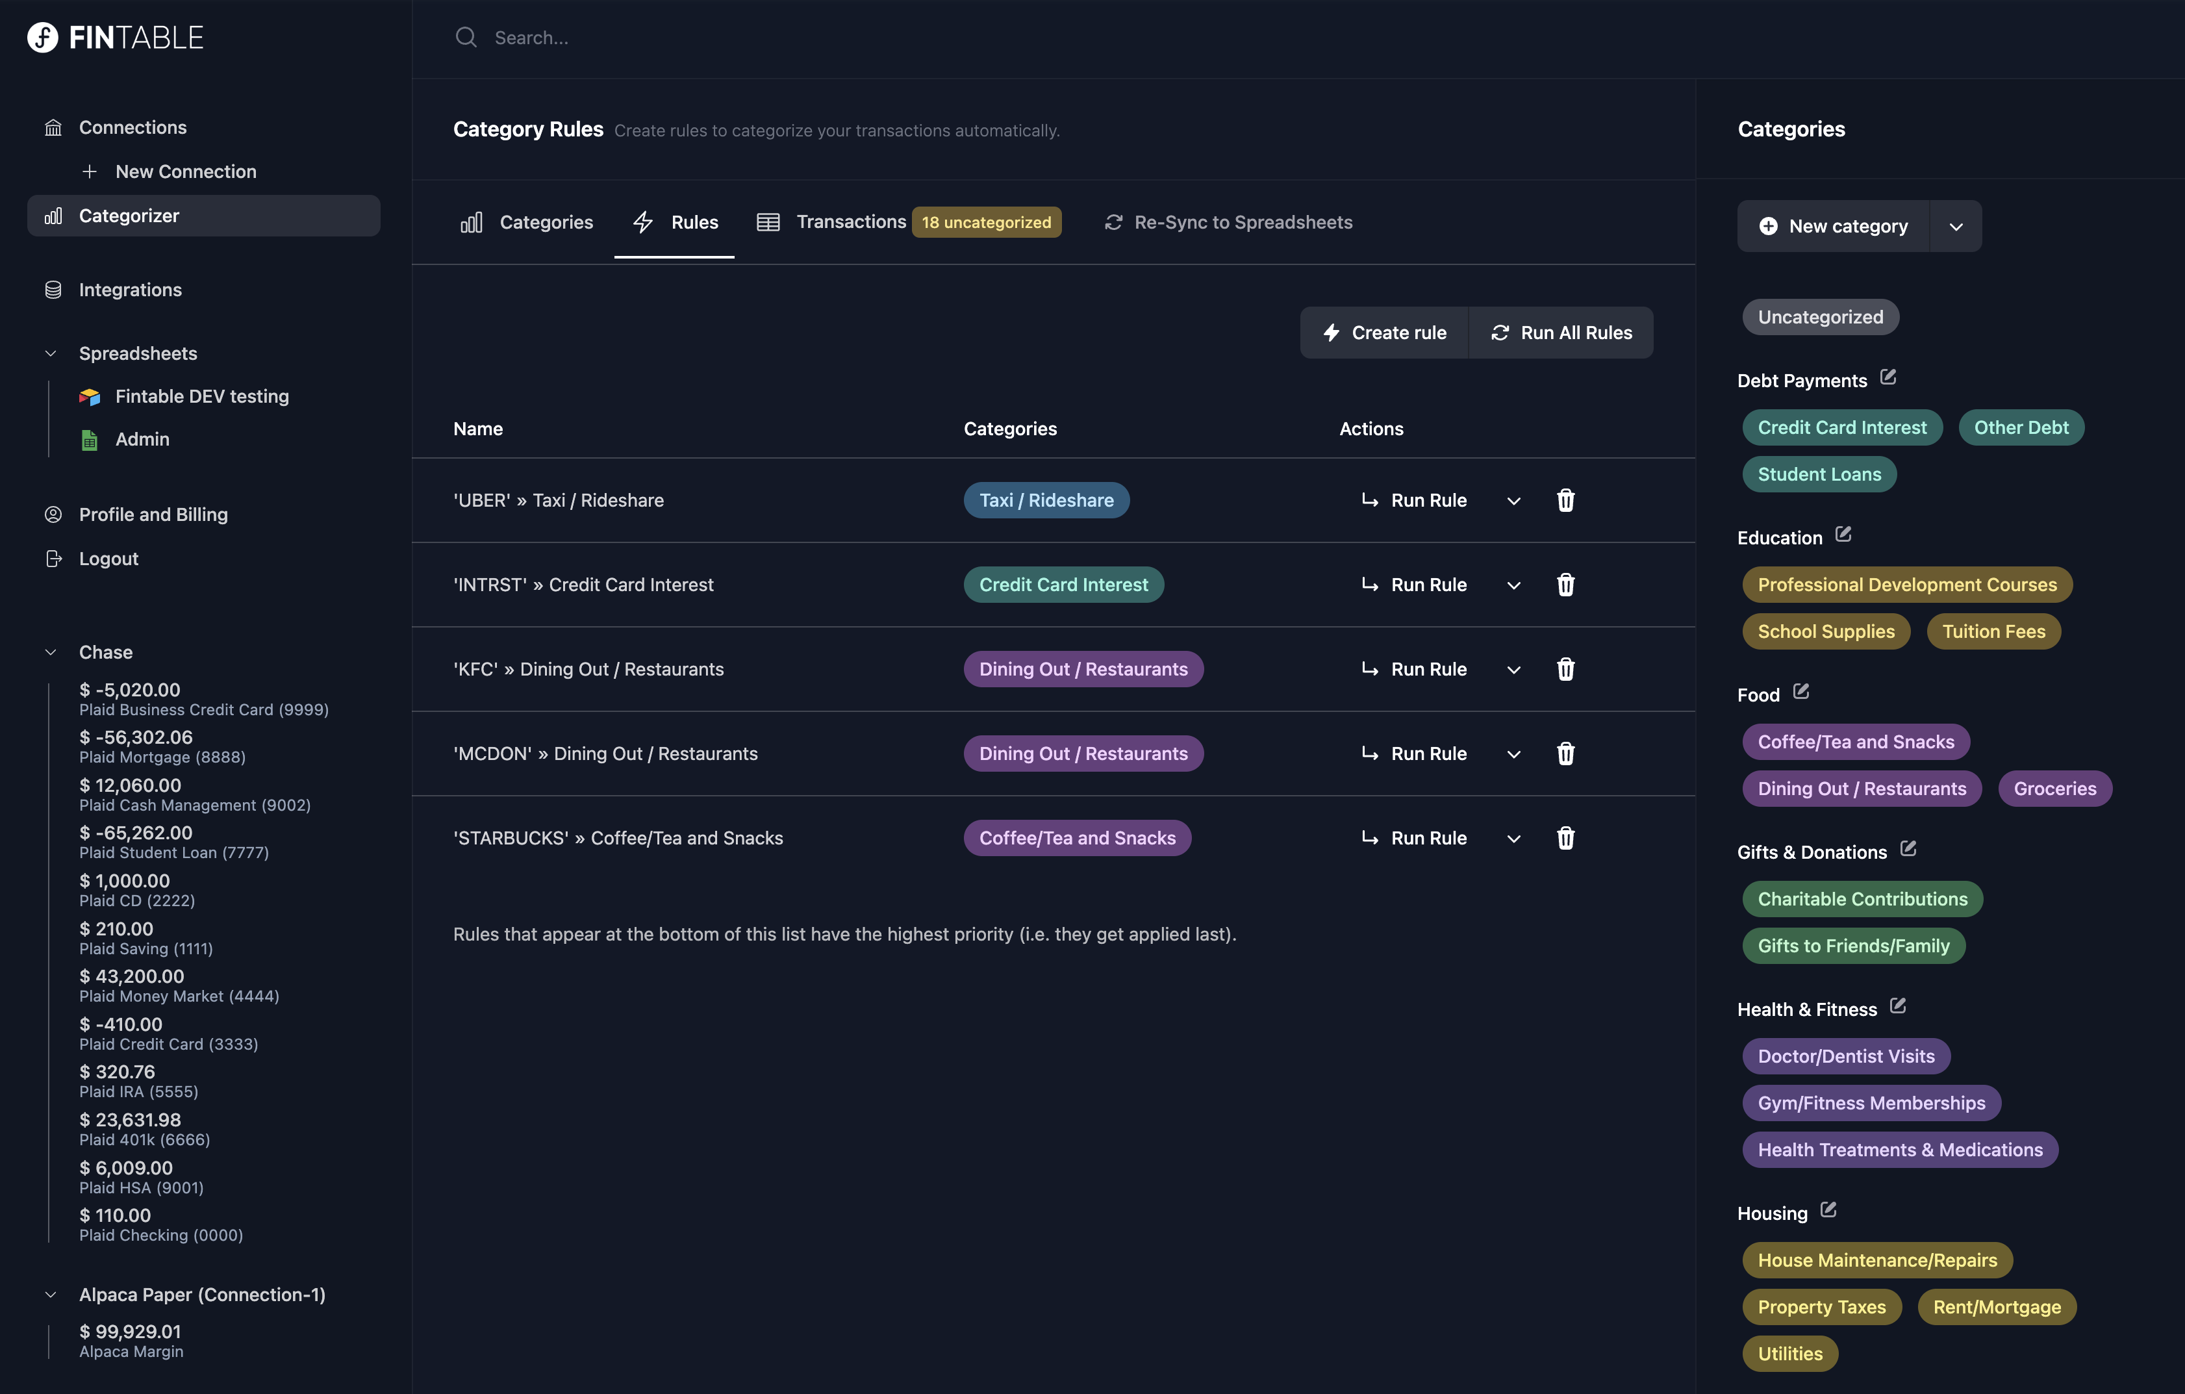Click the lightning icon on the Rules tab

pyautogui.click(x=642, y=222)
